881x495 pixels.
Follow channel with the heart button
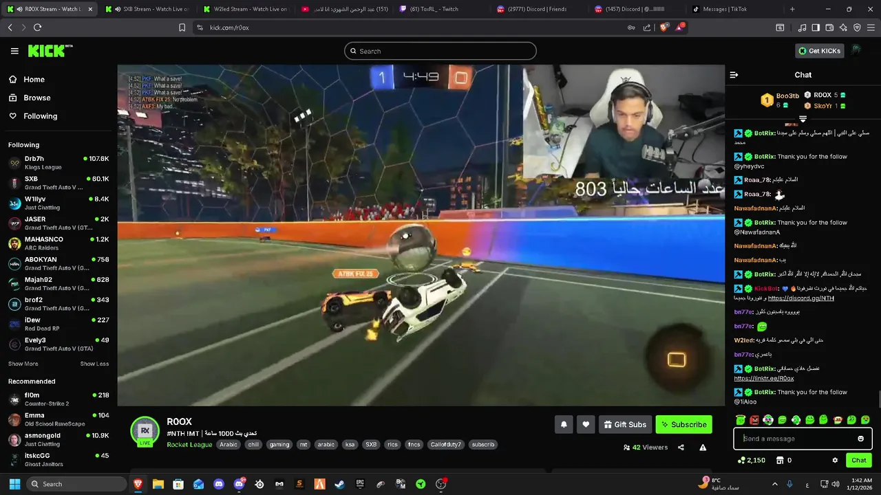[x=586, y=425]
